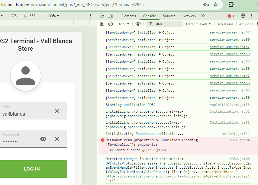This screenshot has height=185, width=258.
Task: Collapse the Cannot read properties error
Action: tap(108, 140)
